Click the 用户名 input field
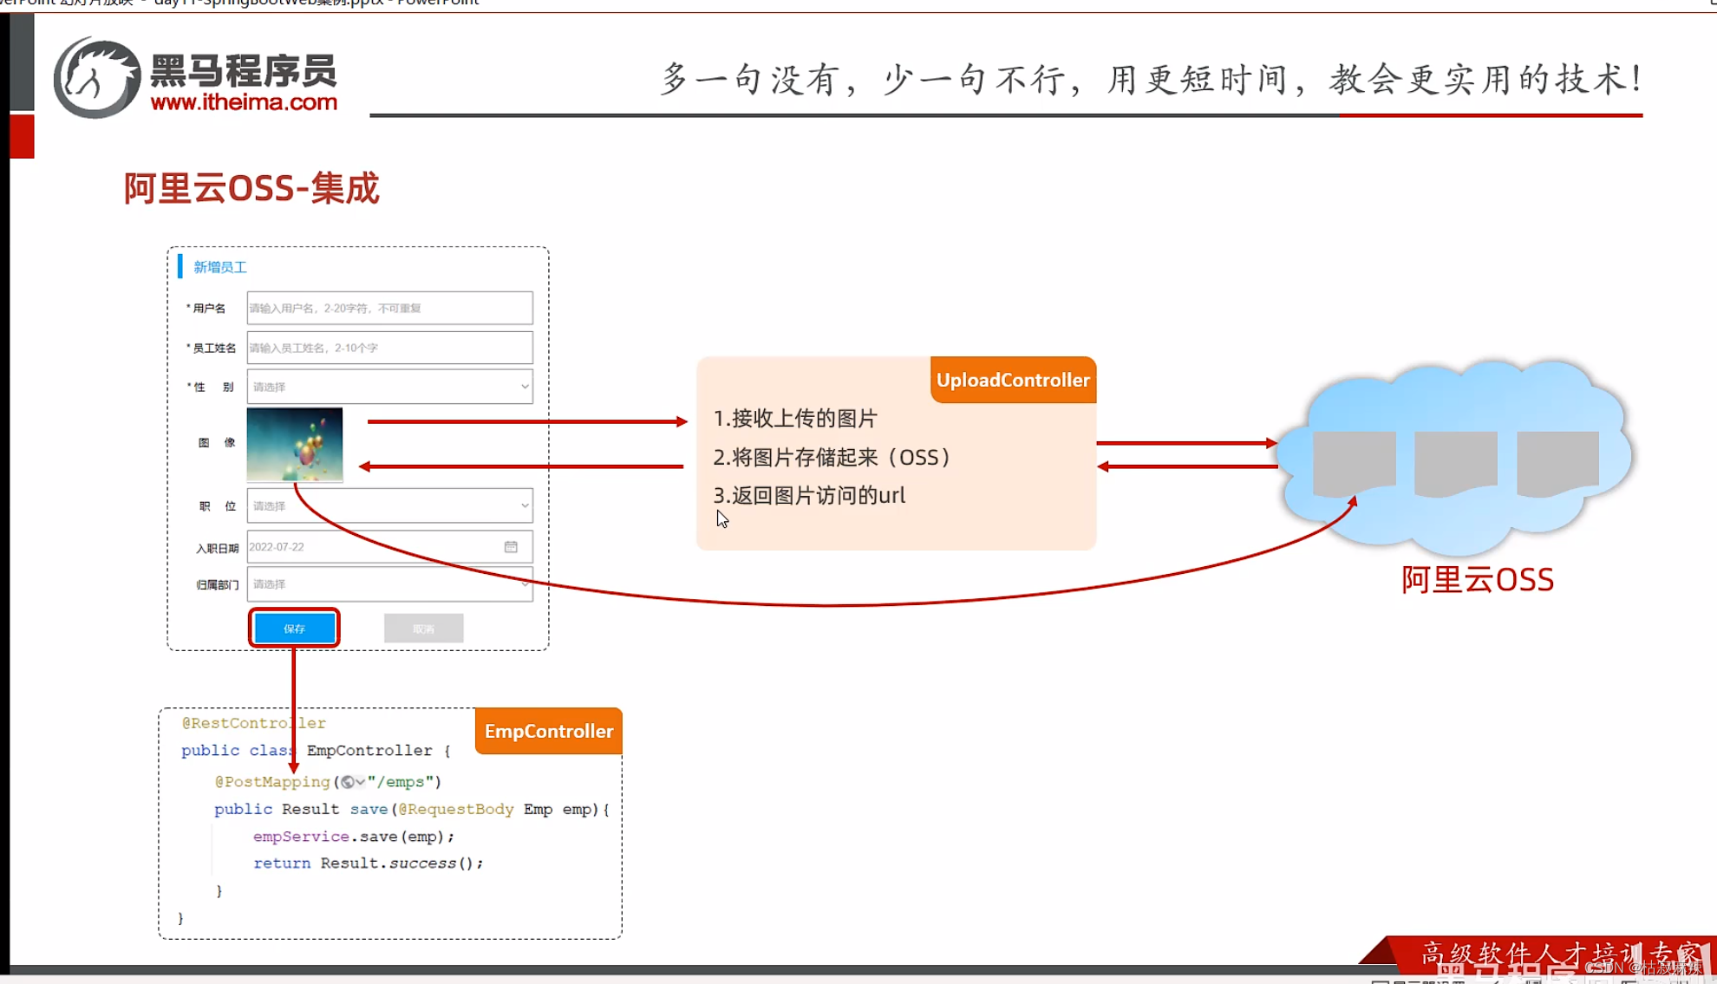 point(388,308)
